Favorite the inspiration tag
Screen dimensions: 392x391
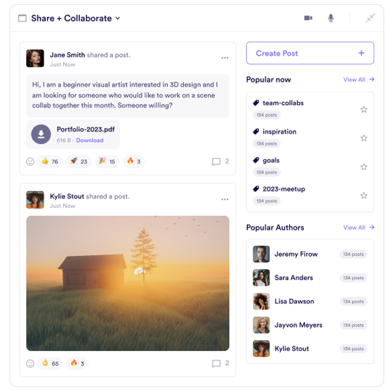click(x=364, y=138)
